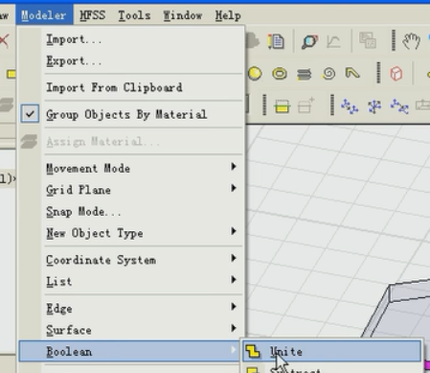Click the first blue relative coordinate offset icon
The width and height of the screenshot is (430, 373).
click(350, 106)
